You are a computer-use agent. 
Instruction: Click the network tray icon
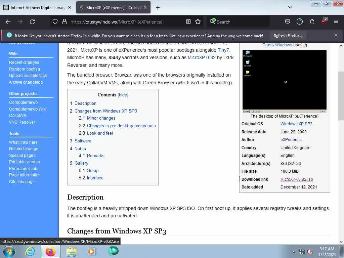(302, 252)
